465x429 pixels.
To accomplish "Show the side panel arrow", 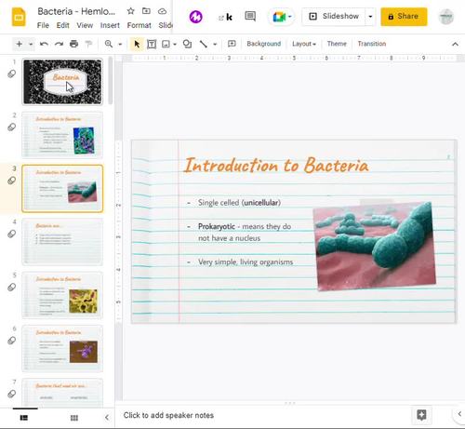I will [x=459, y=414].
